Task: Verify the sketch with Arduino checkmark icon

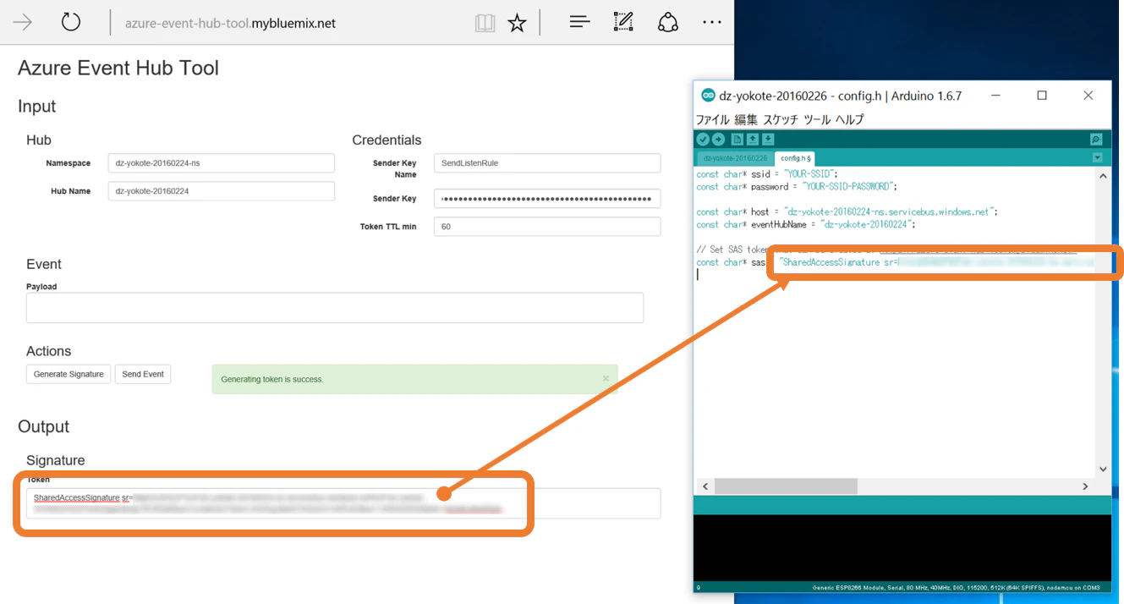Action: (x=703, y=140)
